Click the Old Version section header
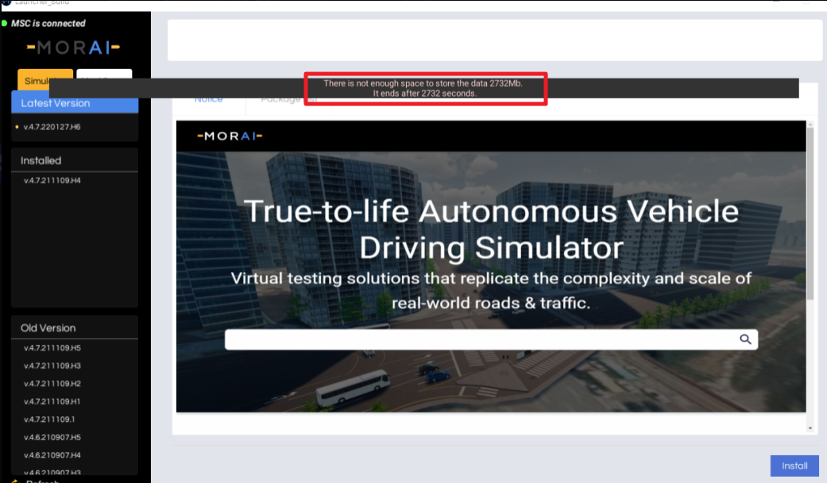 (x=48, y=328)
